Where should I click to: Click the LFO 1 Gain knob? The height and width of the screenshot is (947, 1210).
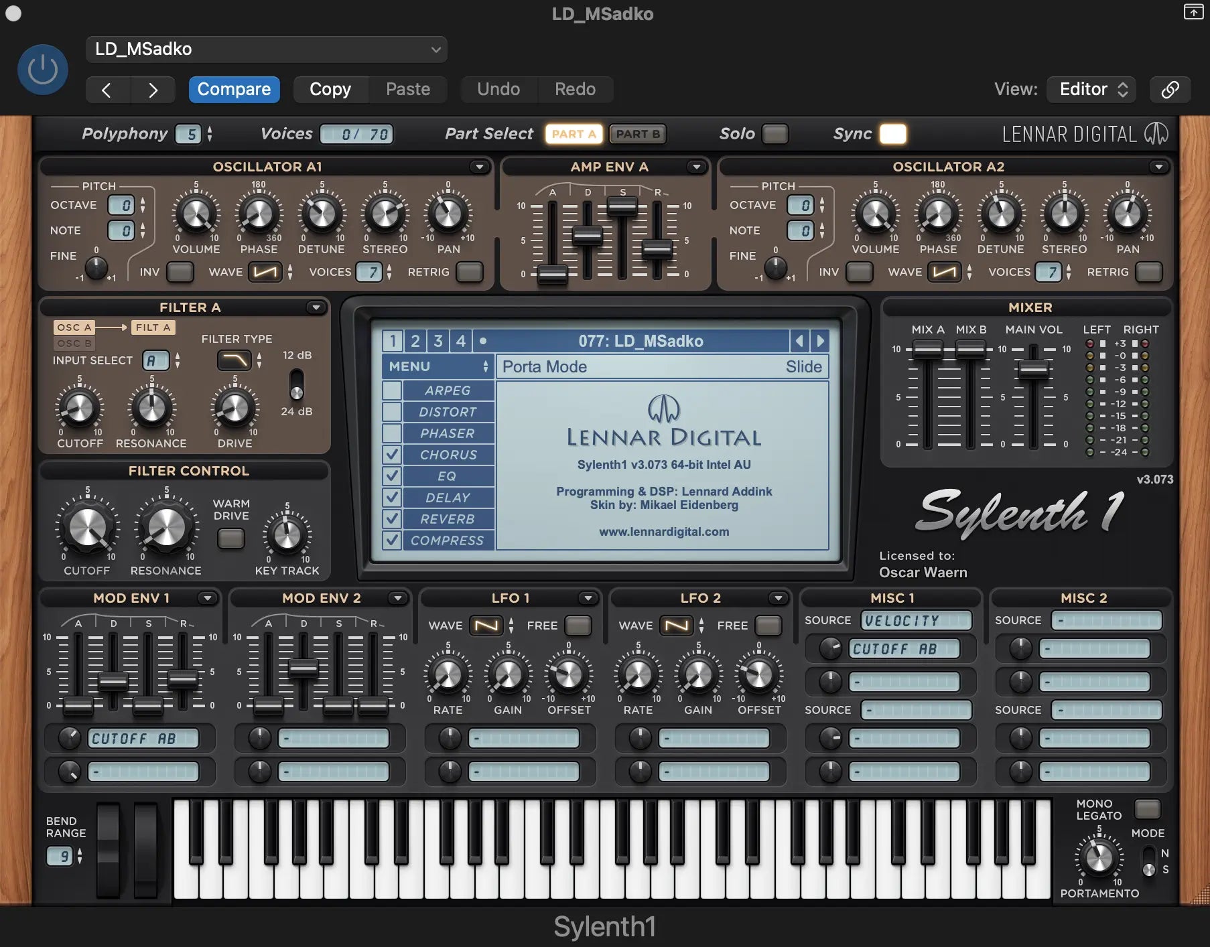(508, 675)
